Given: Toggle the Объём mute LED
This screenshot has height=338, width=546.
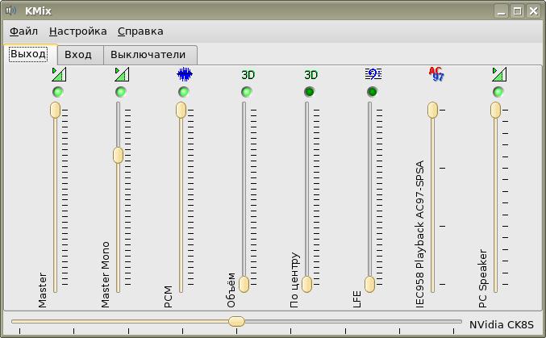Looking at the screenshot, I should pyautogui.click(x=247, y=92).
